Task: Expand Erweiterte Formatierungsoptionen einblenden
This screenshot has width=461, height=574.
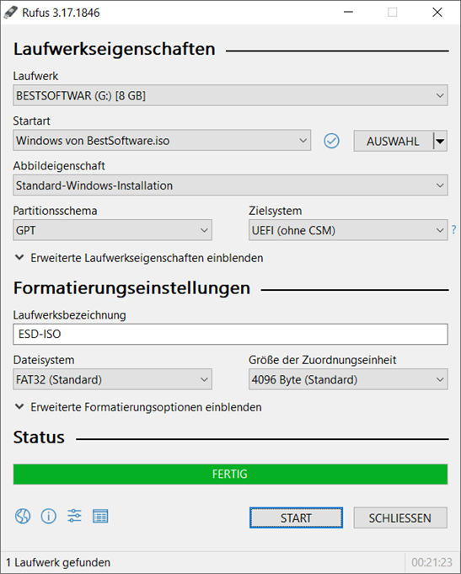Action: [x=138, y=407]
